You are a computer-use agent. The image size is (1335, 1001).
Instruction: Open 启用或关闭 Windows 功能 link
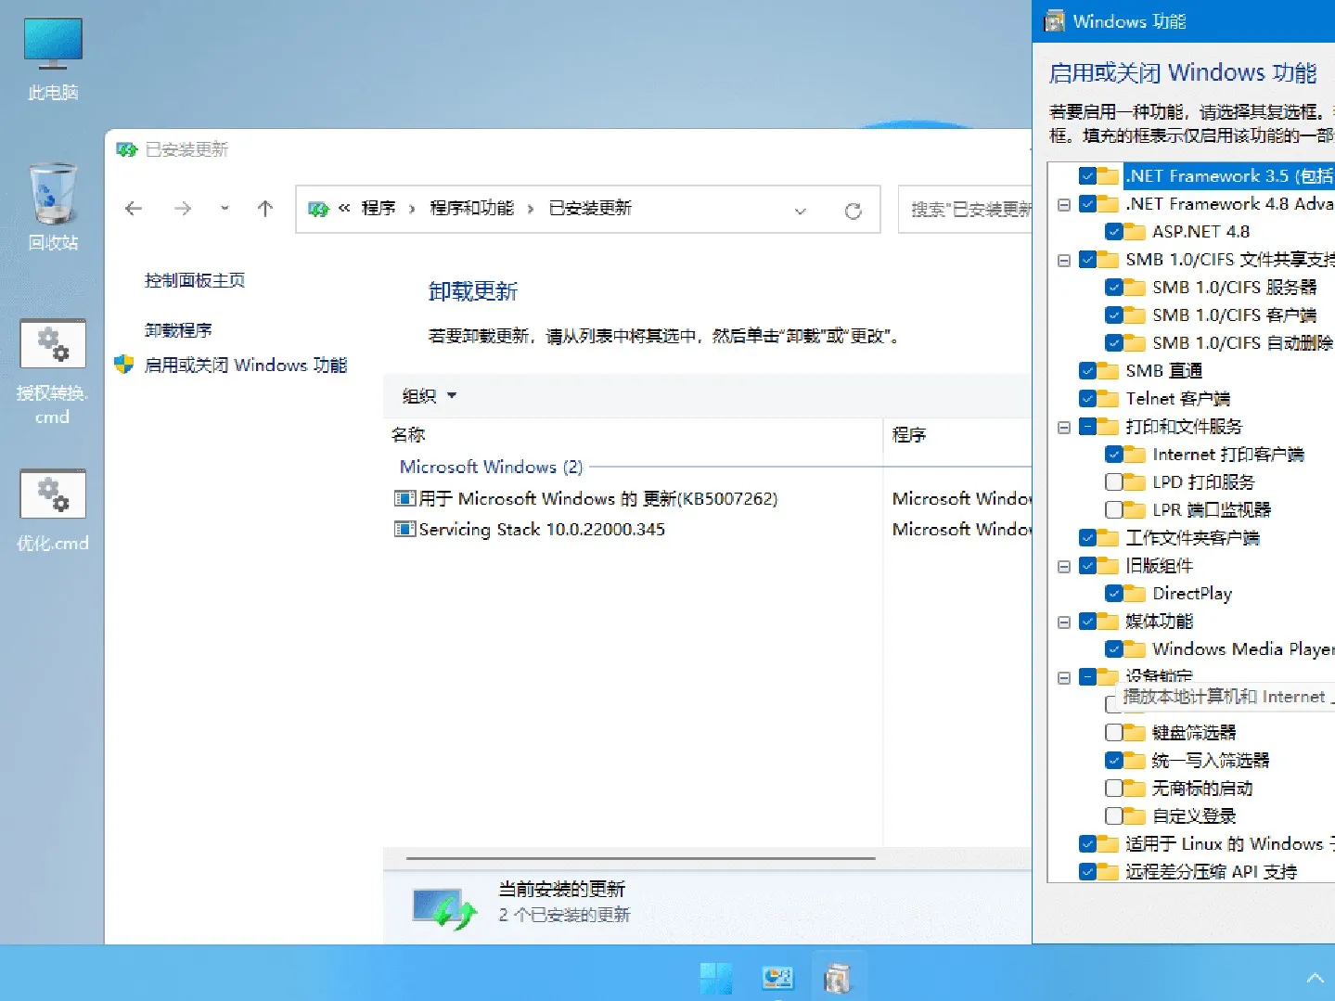pyautogui.click(x=246, y=365)
